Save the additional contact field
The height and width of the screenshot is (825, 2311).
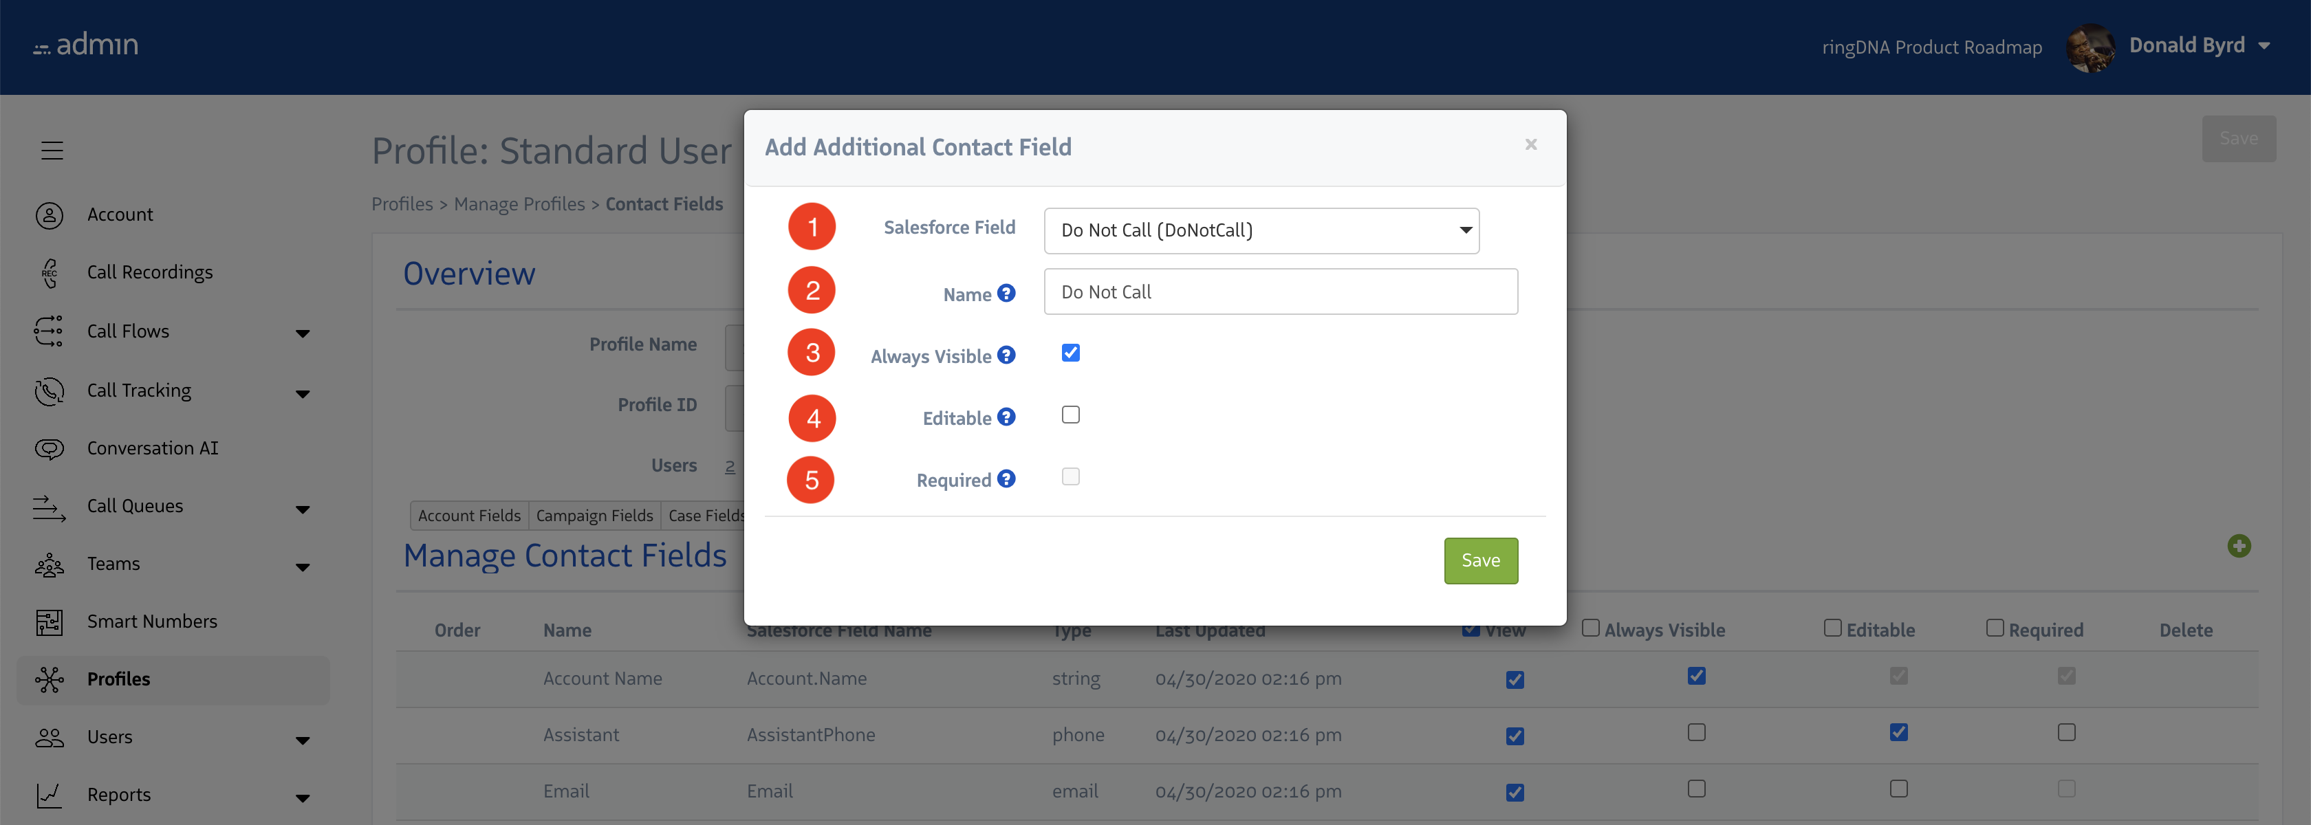[1480, 560]
